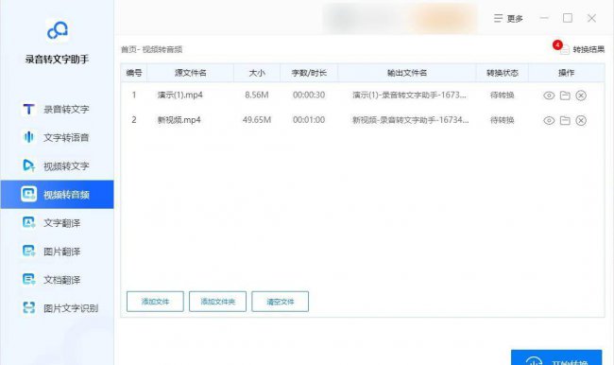614x365 pixels.
Task: Select the 新视频.mp4 source file name
Action: coord(179,120)
